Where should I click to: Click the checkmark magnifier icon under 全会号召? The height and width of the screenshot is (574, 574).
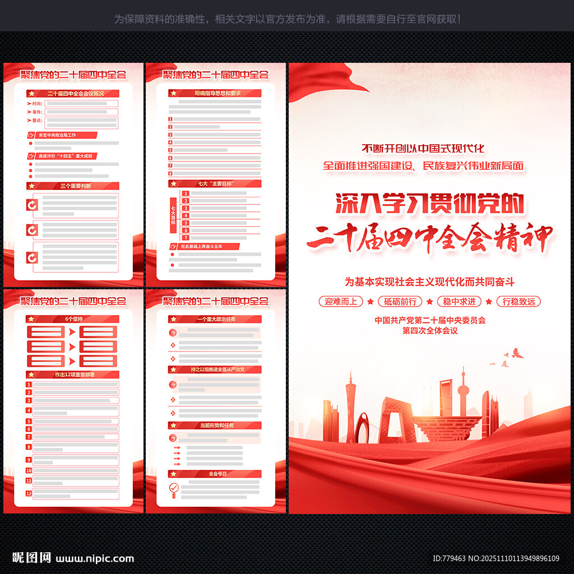(174, 490)
